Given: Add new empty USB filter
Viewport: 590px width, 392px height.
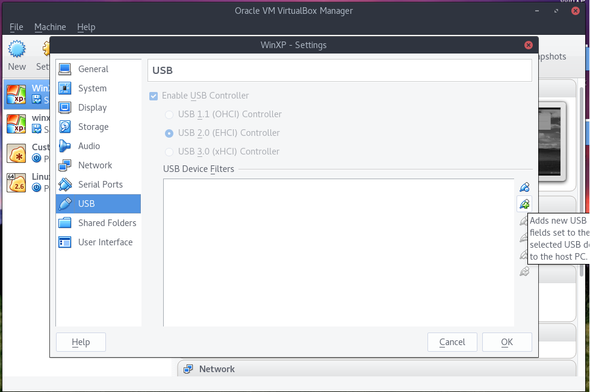Looking at the screenshot, I should tap(524, 187).
